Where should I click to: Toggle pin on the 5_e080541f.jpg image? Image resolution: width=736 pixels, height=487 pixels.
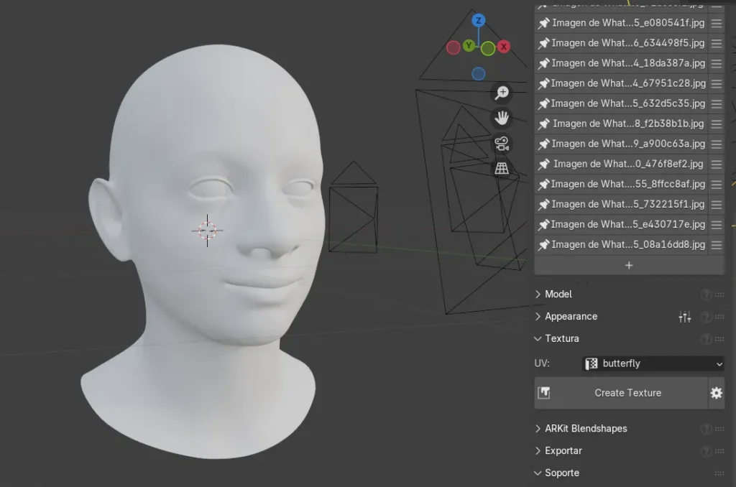[544, 23]
